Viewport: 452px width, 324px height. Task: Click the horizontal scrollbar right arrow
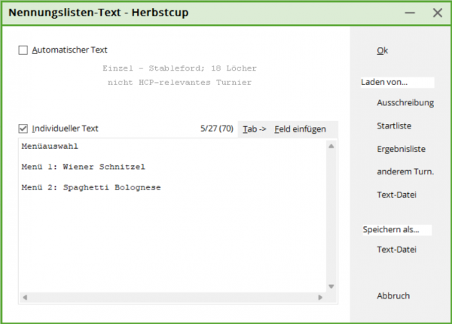[x=320, y=297]
